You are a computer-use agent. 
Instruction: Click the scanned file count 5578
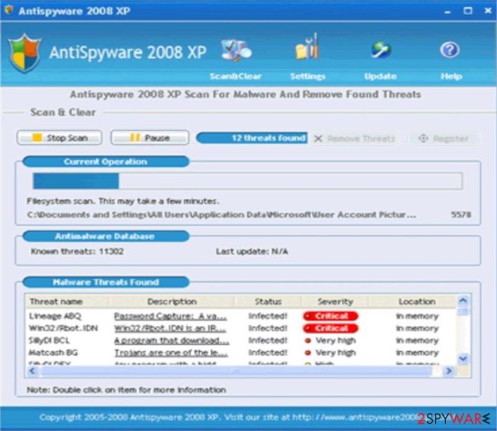461,214
